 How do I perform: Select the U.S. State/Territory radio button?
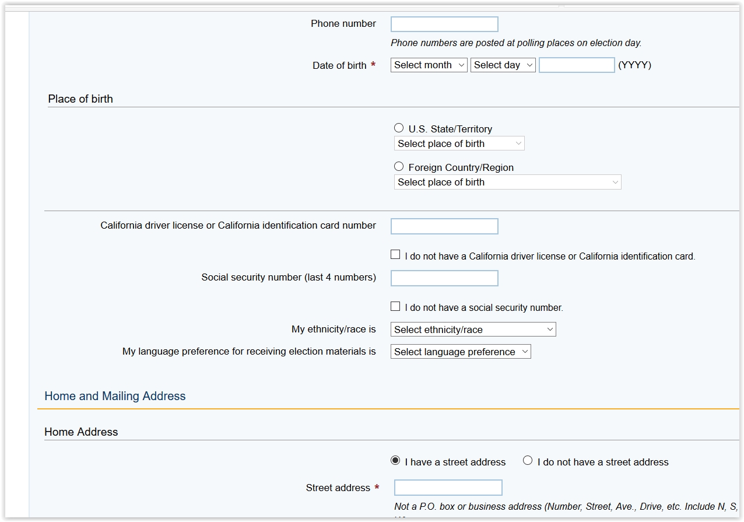click(399, 128)
